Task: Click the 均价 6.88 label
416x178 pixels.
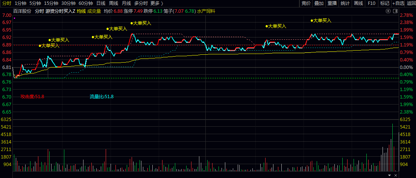Action: (113, 11)
